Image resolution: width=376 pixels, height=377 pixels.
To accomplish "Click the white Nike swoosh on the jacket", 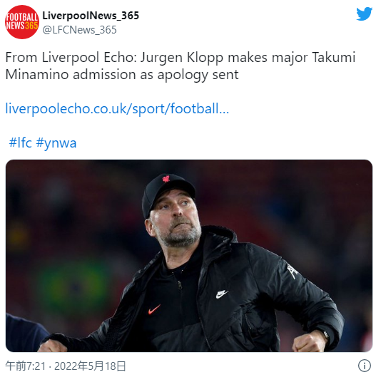I will 222,294.
